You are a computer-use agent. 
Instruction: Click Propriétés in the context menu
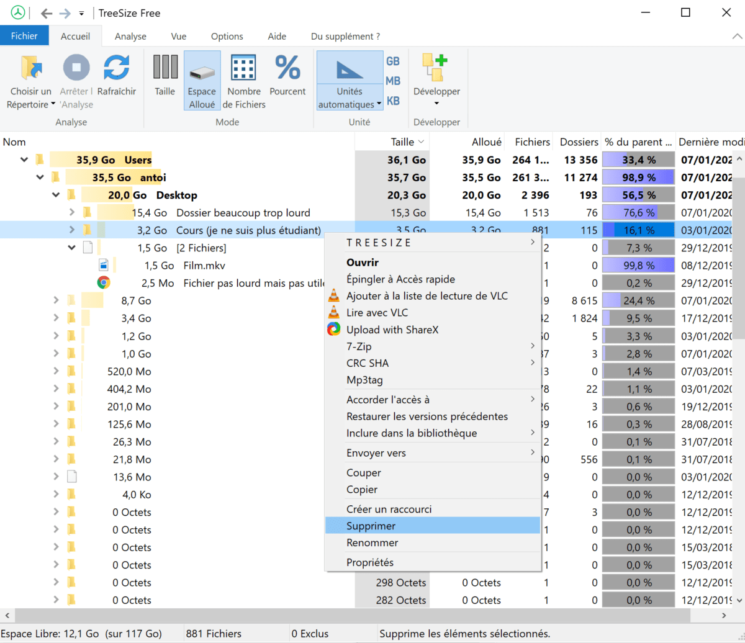pos(369,562)
